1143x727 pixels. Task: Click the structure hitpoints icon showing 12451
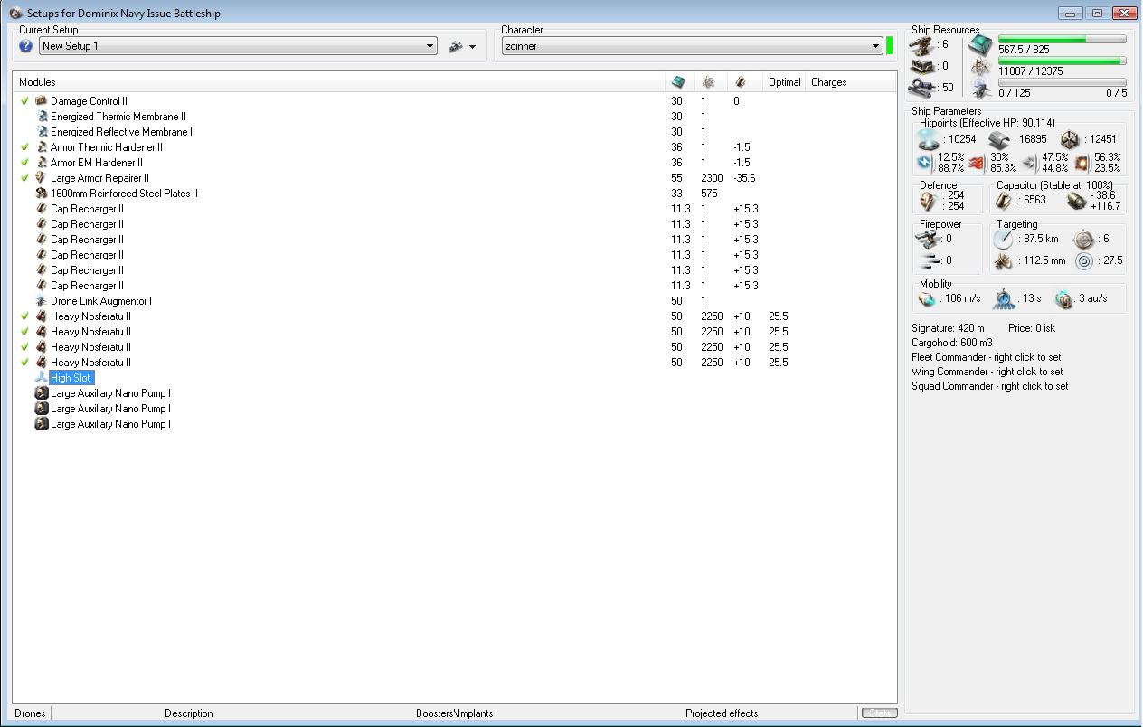coord(1070,139)
